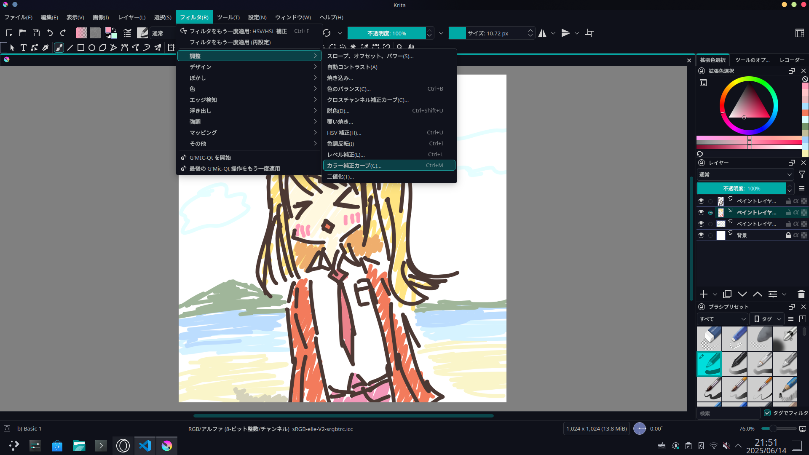Select the Bezier Curve tool
The image size is (809, 455).
tap(125, 48)
